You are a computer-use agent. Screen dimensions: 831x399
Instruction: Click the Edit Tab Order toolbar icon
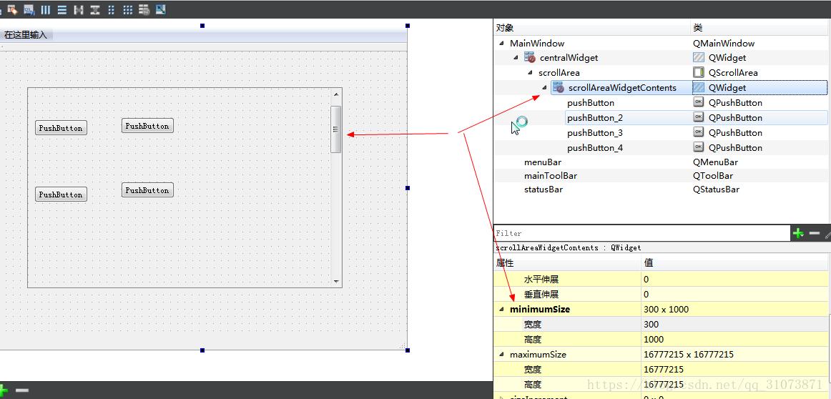click(29, 10)
